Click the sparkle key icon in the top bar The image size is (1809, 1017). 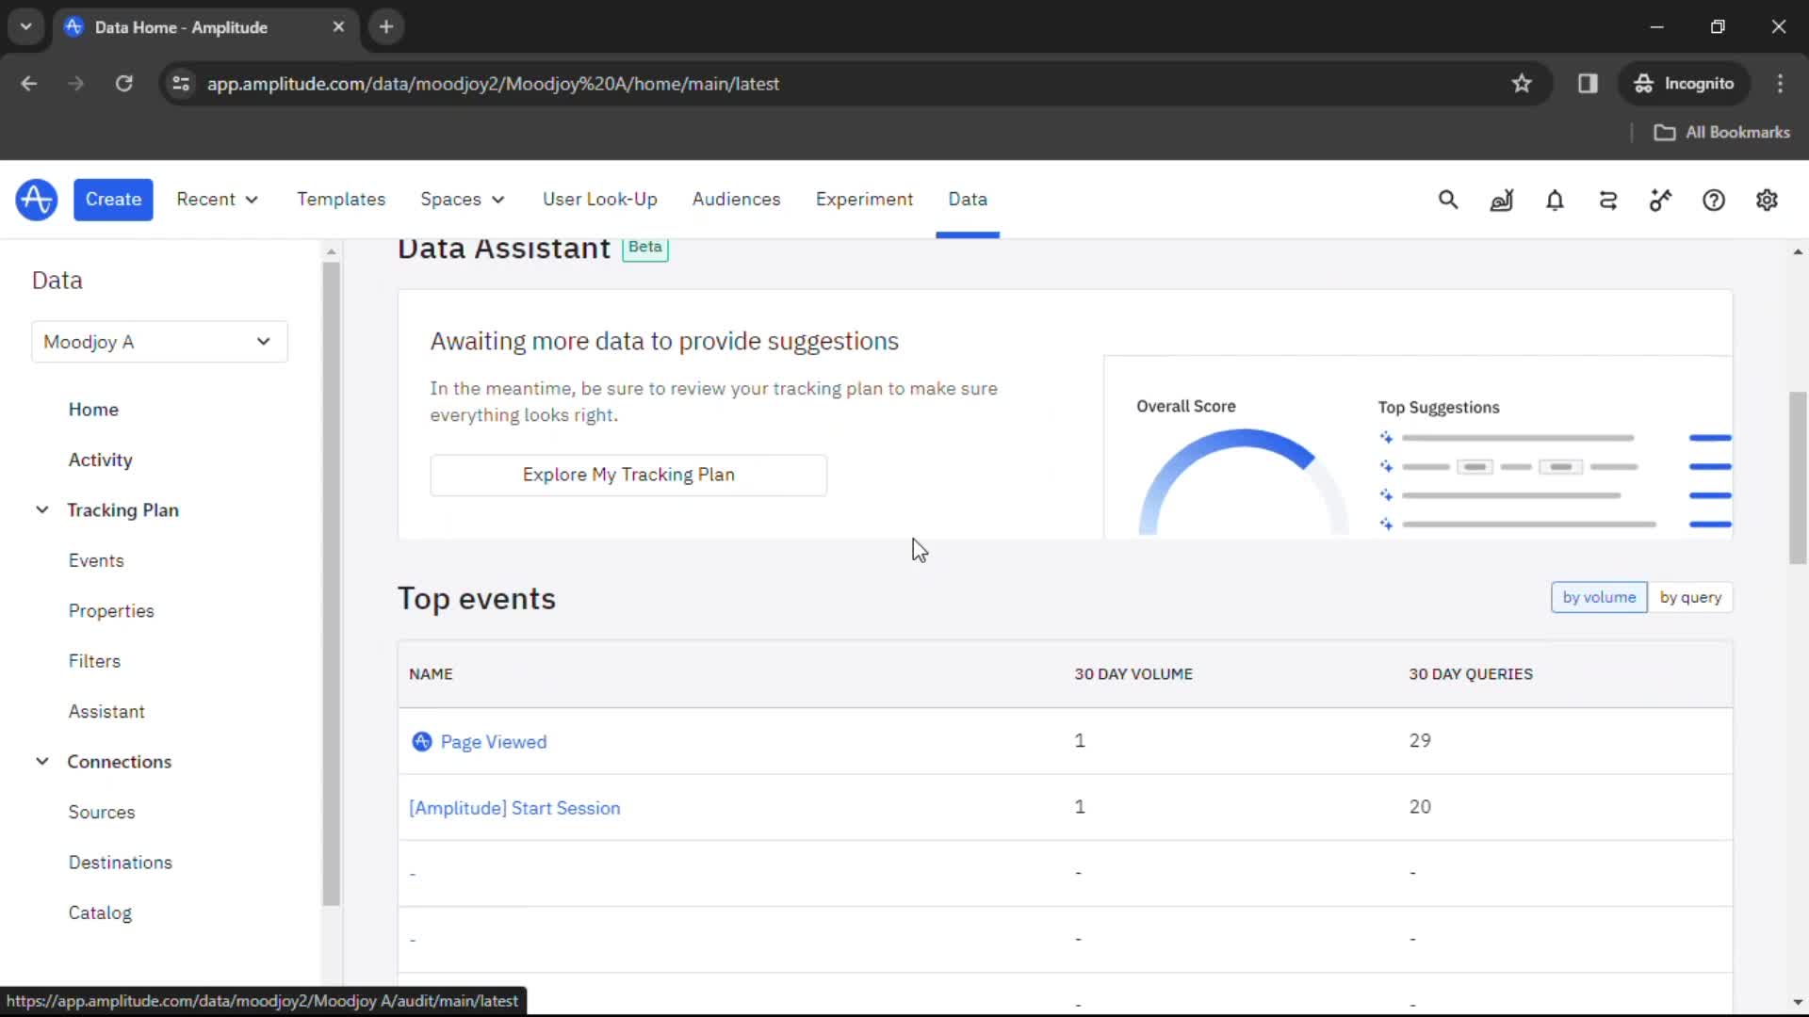(x=1660, y=200)
